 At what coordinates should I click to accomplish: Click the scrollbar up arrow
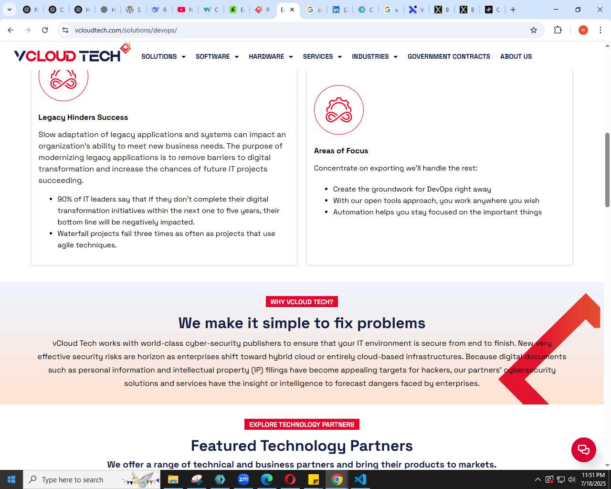pyautogui.click(x=607, y=46)
